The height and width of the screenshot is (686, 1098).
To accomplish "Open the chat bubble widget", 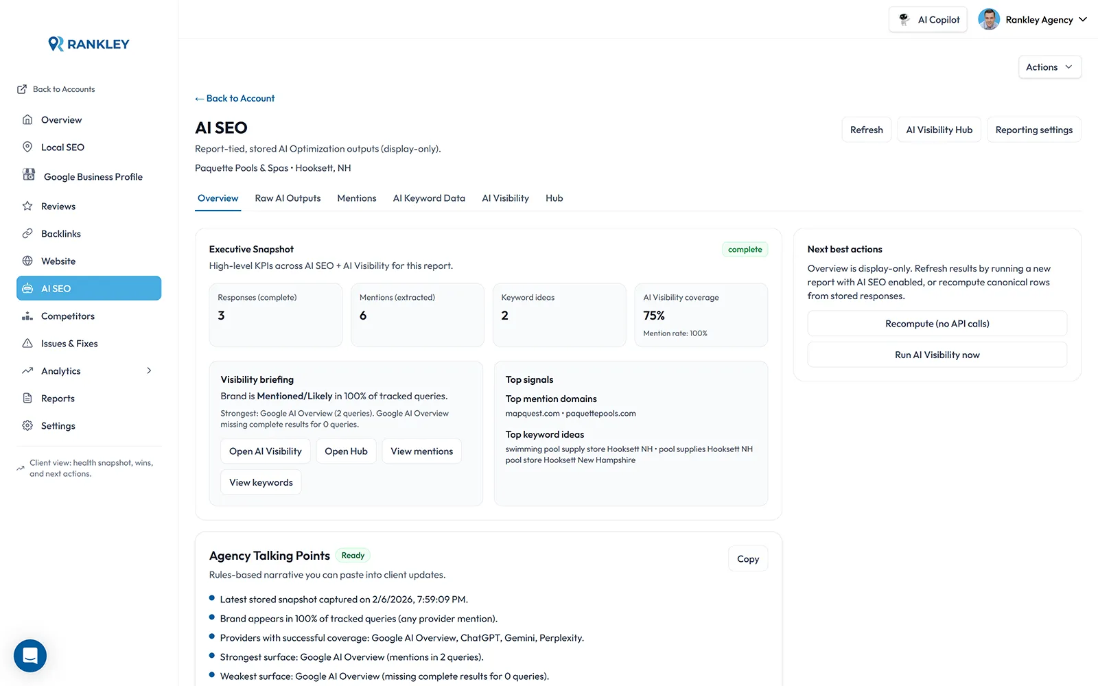I will tap(30, 656).
